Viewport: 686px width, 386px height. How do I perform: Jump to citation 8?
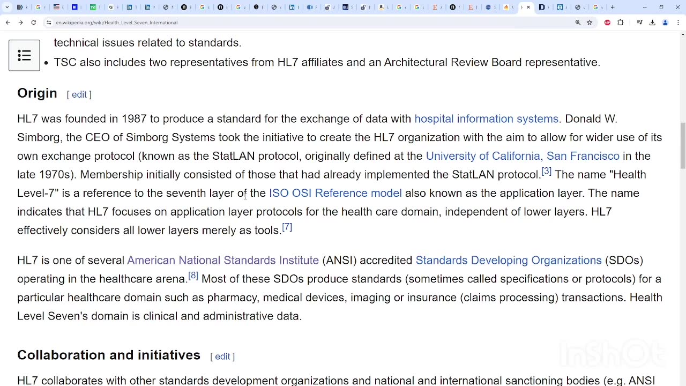point(193,276)
